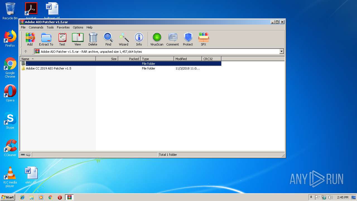Image resolution: width=357 pixels, height=201 pixels.
Task: Open media player taskbar icon
Action: point(41,197)
